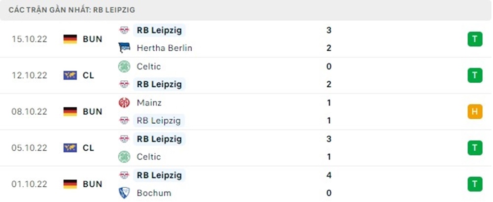Click the Mainz club crest

click(124, 103)
